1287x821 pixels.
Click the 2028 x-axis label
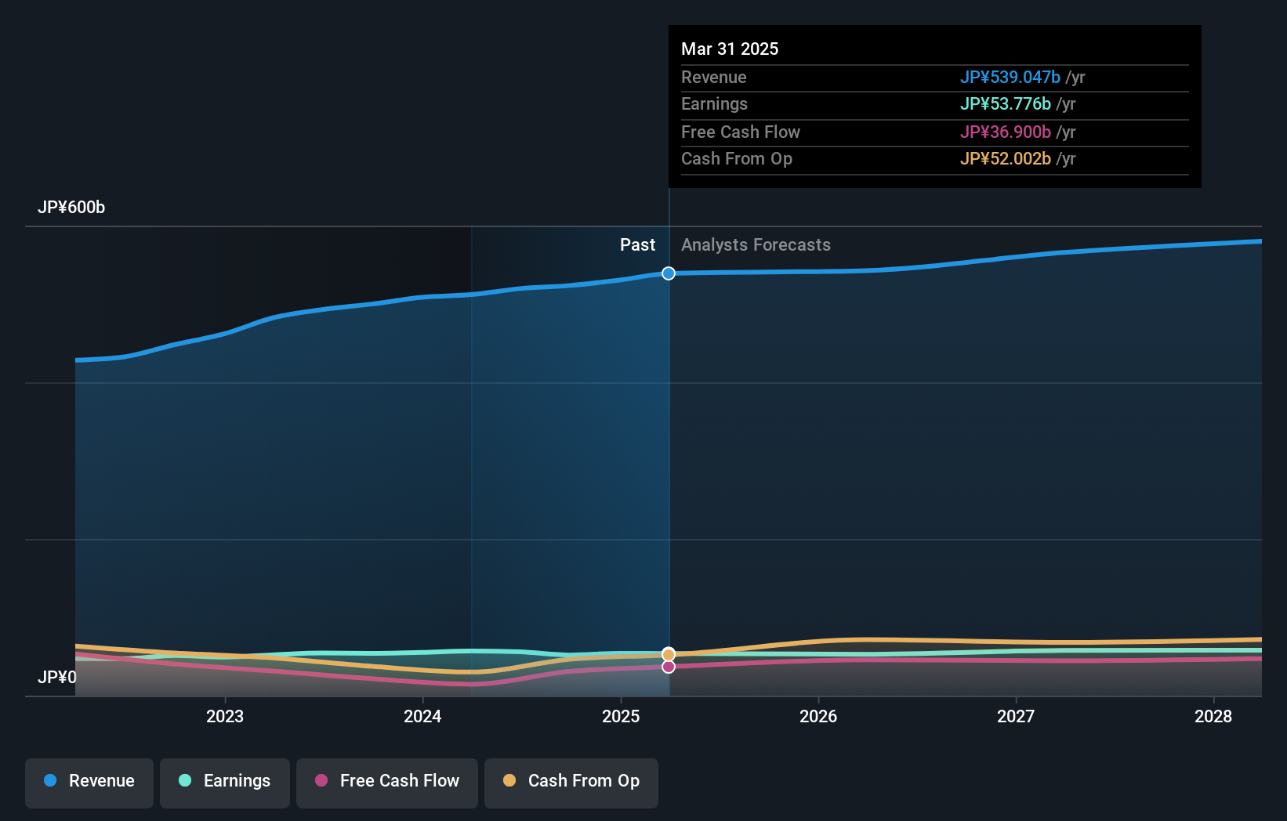[x=1213, y=716]
